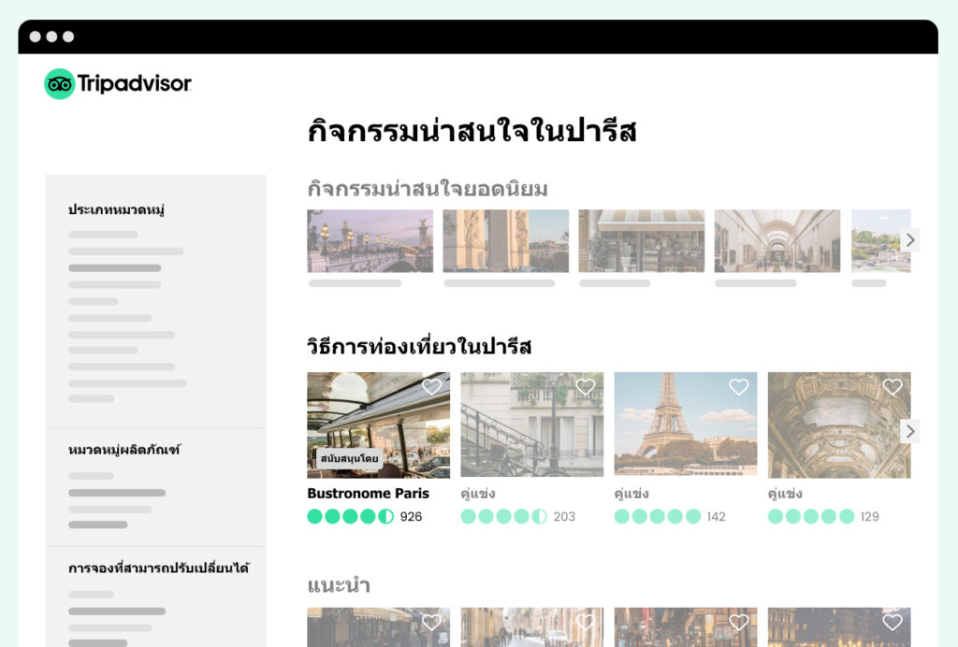Save Bustronome Paris with heart icon
This screenshot has height=647, width=958.
tap(431, 386)
